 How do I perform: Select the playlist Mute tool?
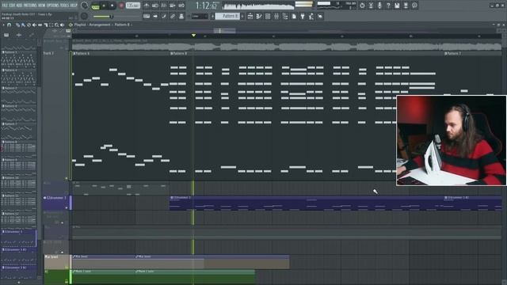click(34, 25)
